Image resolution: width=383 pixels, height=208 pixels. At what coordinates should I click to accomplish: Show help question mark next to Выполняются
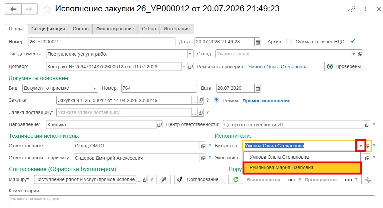point(299,180)
